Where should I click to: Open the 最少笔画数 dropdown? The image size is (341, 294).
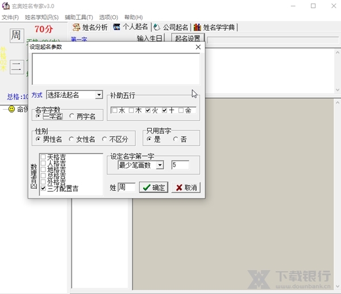160,165
